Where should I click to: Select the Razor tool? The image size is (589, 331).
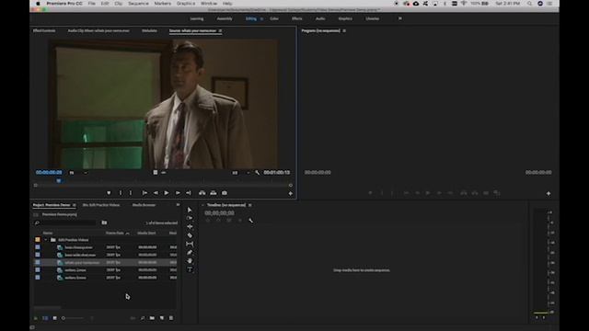coord(190,235)
